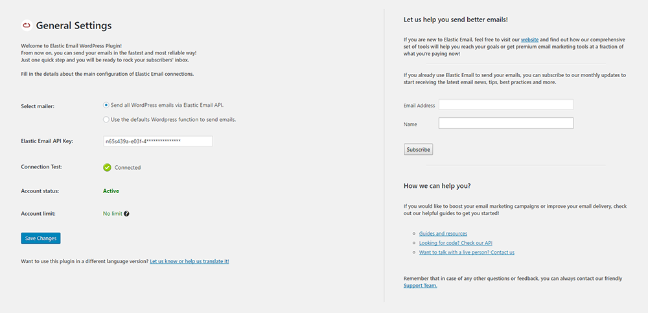Image resolution: width=648 pixels, height=313 pixels.
Task: Click the No limit account text
Action: [x=112, y=213]
